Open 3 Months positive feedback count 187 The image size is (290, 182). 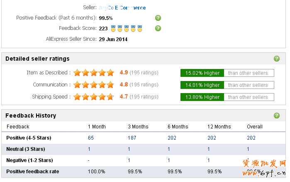pos(132,138)
